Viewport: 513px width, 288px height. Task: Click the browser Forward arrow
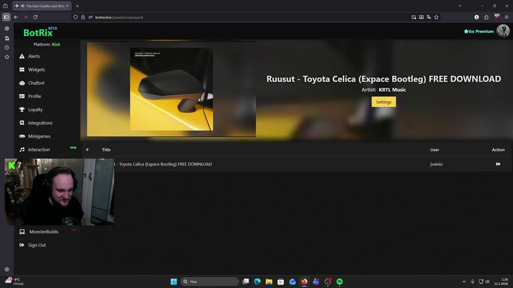pos(26,17)
